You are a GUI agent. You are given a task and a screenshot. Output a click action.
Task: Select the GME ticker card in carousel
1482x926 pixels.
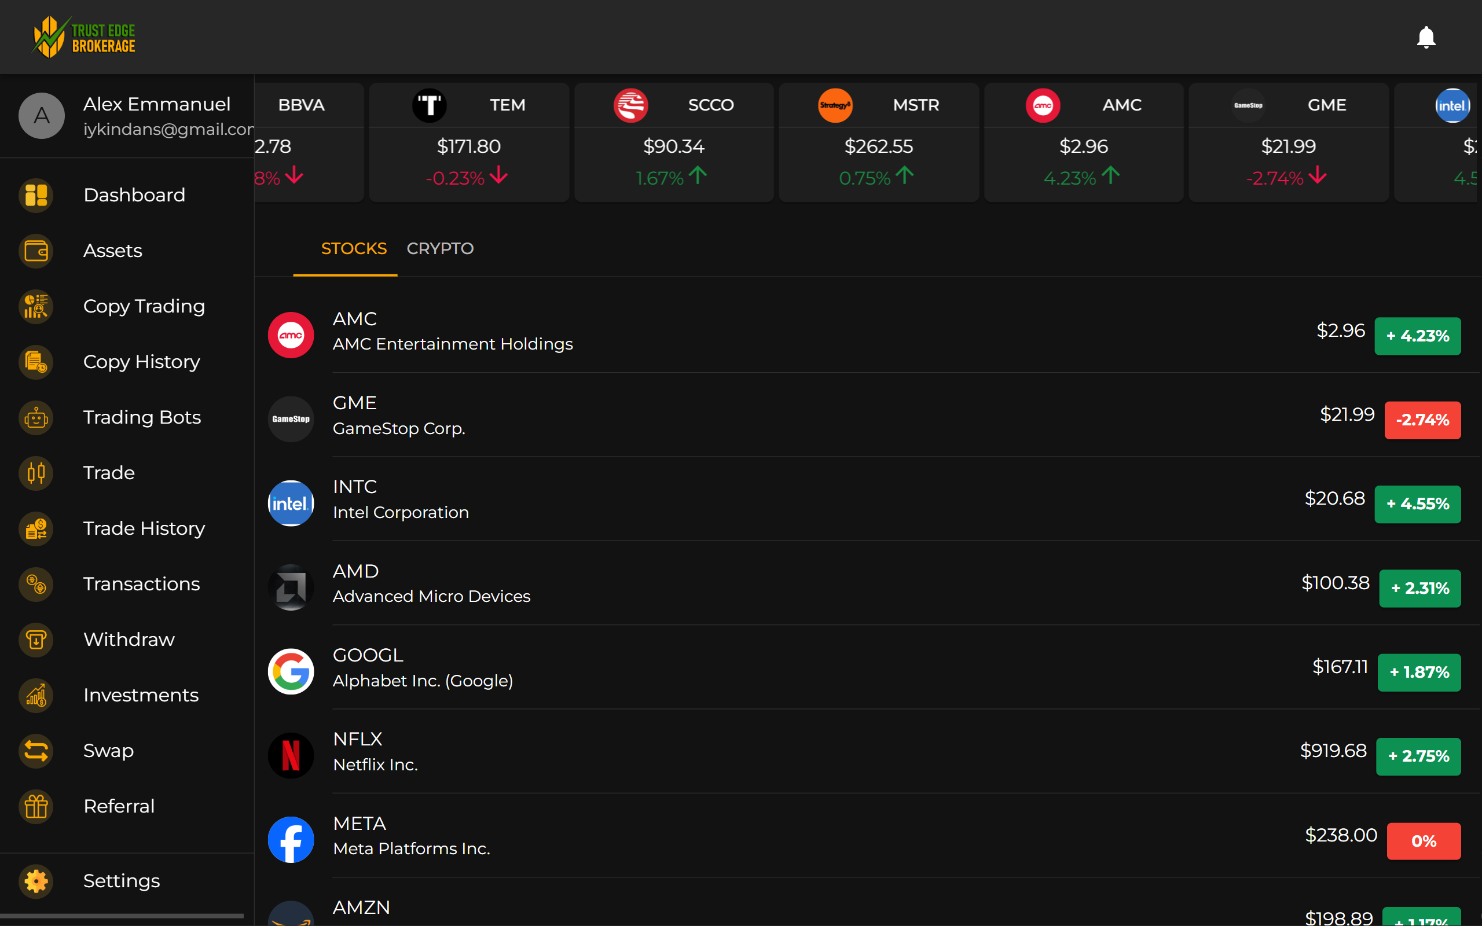tap(1289, 143)
